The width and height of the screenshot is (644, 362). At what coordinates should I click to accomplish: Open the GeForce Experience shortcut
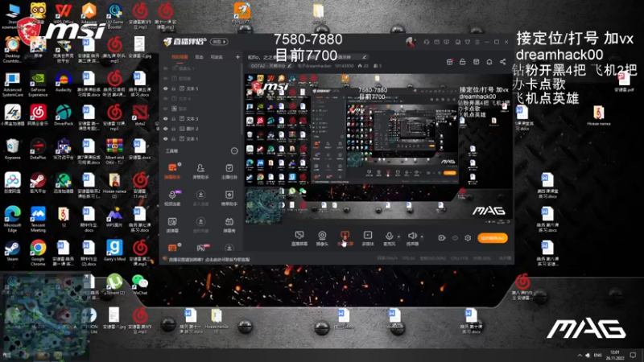coord(38,84)
